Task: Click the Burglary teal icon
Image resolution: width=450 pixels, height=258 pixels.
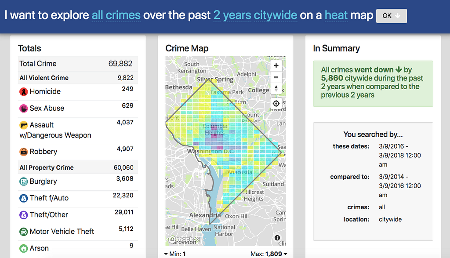Action: click(x=24, y=182)
